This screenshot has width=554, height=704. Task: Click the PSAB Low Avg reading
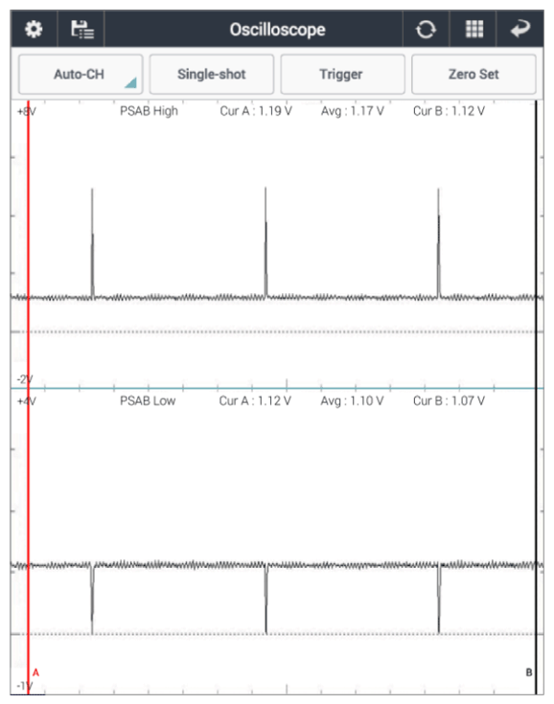point(352,401)
